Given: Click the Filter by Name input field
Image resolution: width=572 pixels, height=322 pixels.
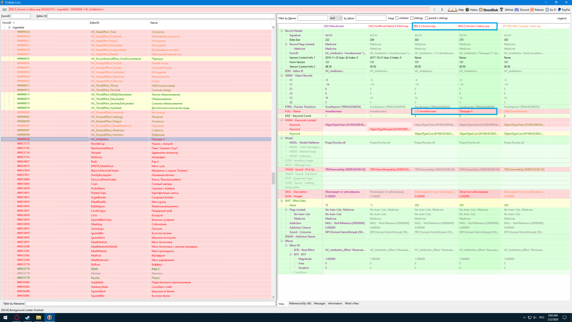Looking at the screenshot, I should tap(313, 18).
